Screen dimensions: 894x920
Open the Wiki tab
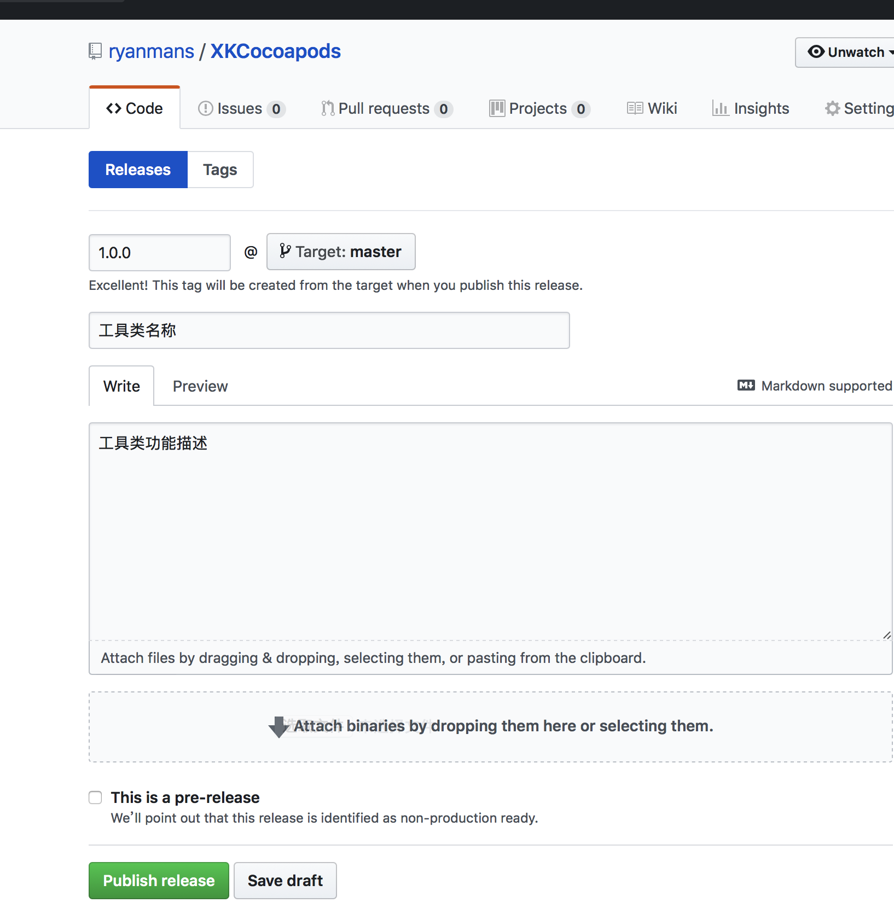652,108
